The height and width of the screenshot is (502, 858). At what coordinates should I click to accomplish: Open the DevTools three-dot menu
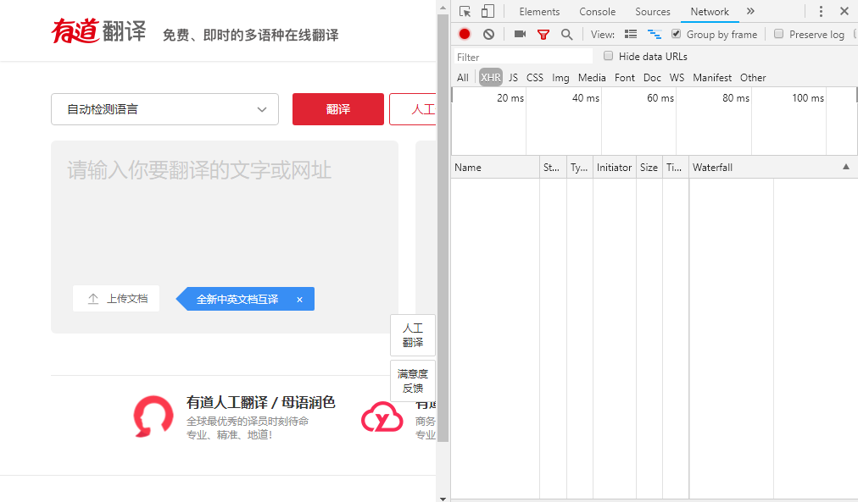(x=821, y=12)
